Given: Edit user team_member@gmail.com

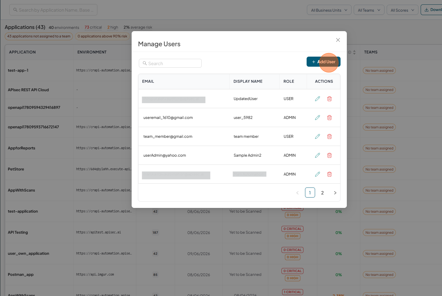Looking at the screenshot, I should tap(318, 137).
